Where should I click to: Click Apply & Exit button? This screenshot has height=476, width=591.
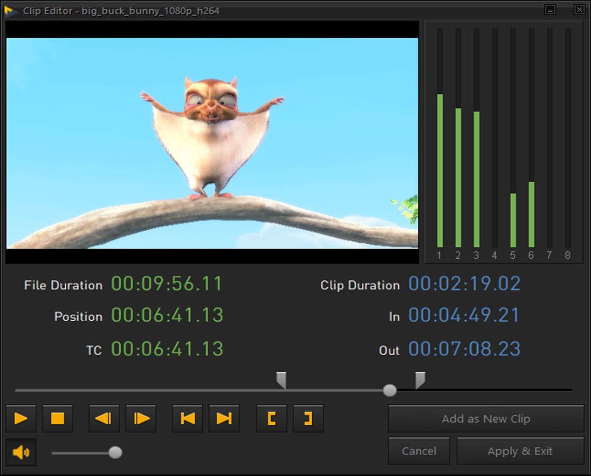(520, 451)
